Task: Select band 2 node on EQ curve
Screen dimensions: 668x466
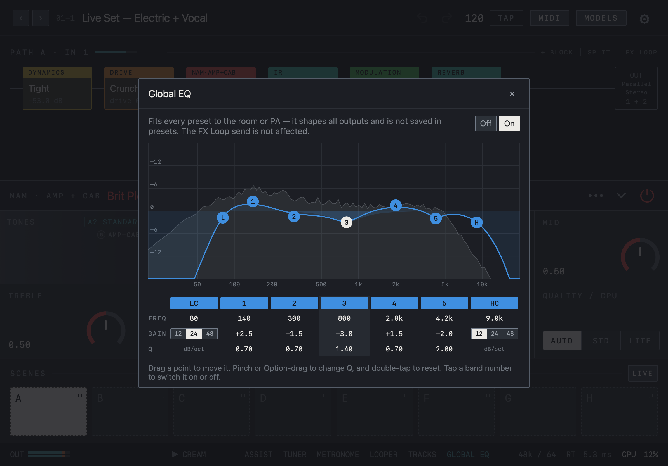Action: (x=294, y=217)
